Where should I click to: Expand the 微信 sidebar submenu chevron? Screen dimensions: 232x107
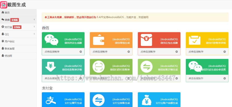pos(34,19)
